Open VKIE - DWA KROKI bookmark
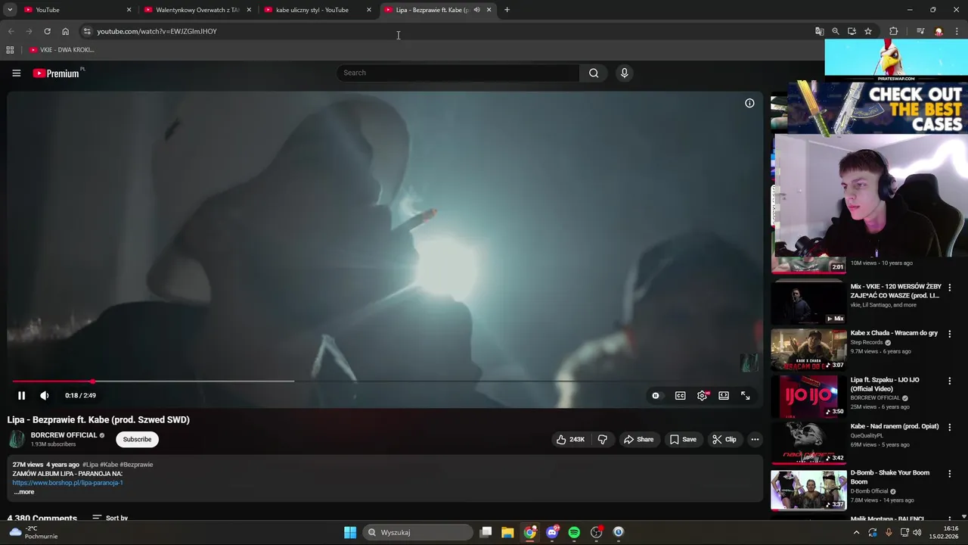Image resolution: width=968 pixels, height=545 pixels. [62, 50]
